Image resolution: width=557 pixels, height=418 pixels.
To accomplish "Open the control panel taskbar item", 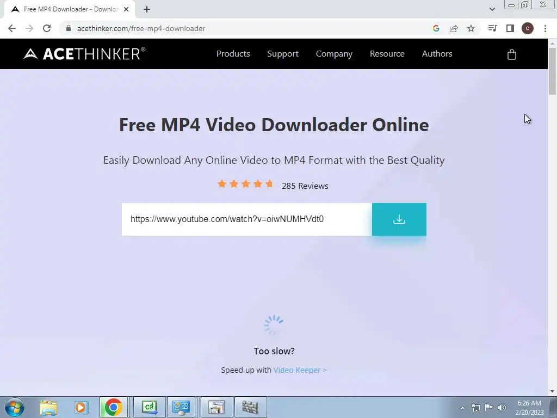I will point(181,407).
